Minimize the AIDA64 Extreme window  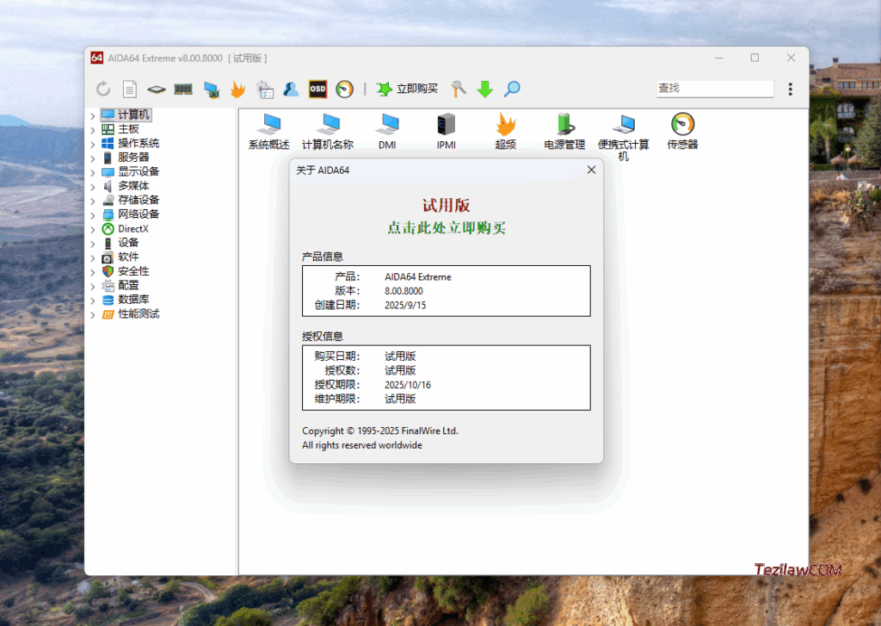[719, 58]
